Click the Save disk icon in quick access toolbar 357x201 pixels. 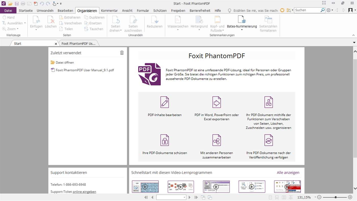pyautogui.click(x=17, y=4)
